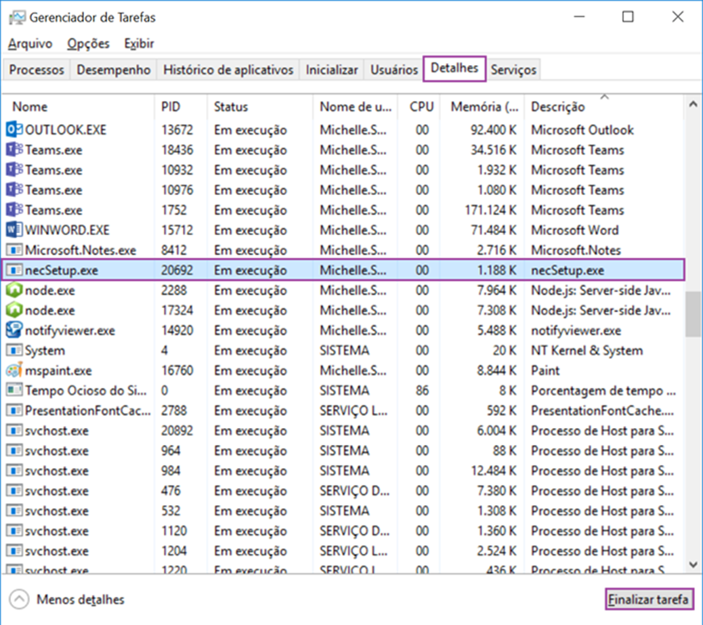
Task: Click the PresentationFontCache process icon
Action: click(x=14, y=410)
